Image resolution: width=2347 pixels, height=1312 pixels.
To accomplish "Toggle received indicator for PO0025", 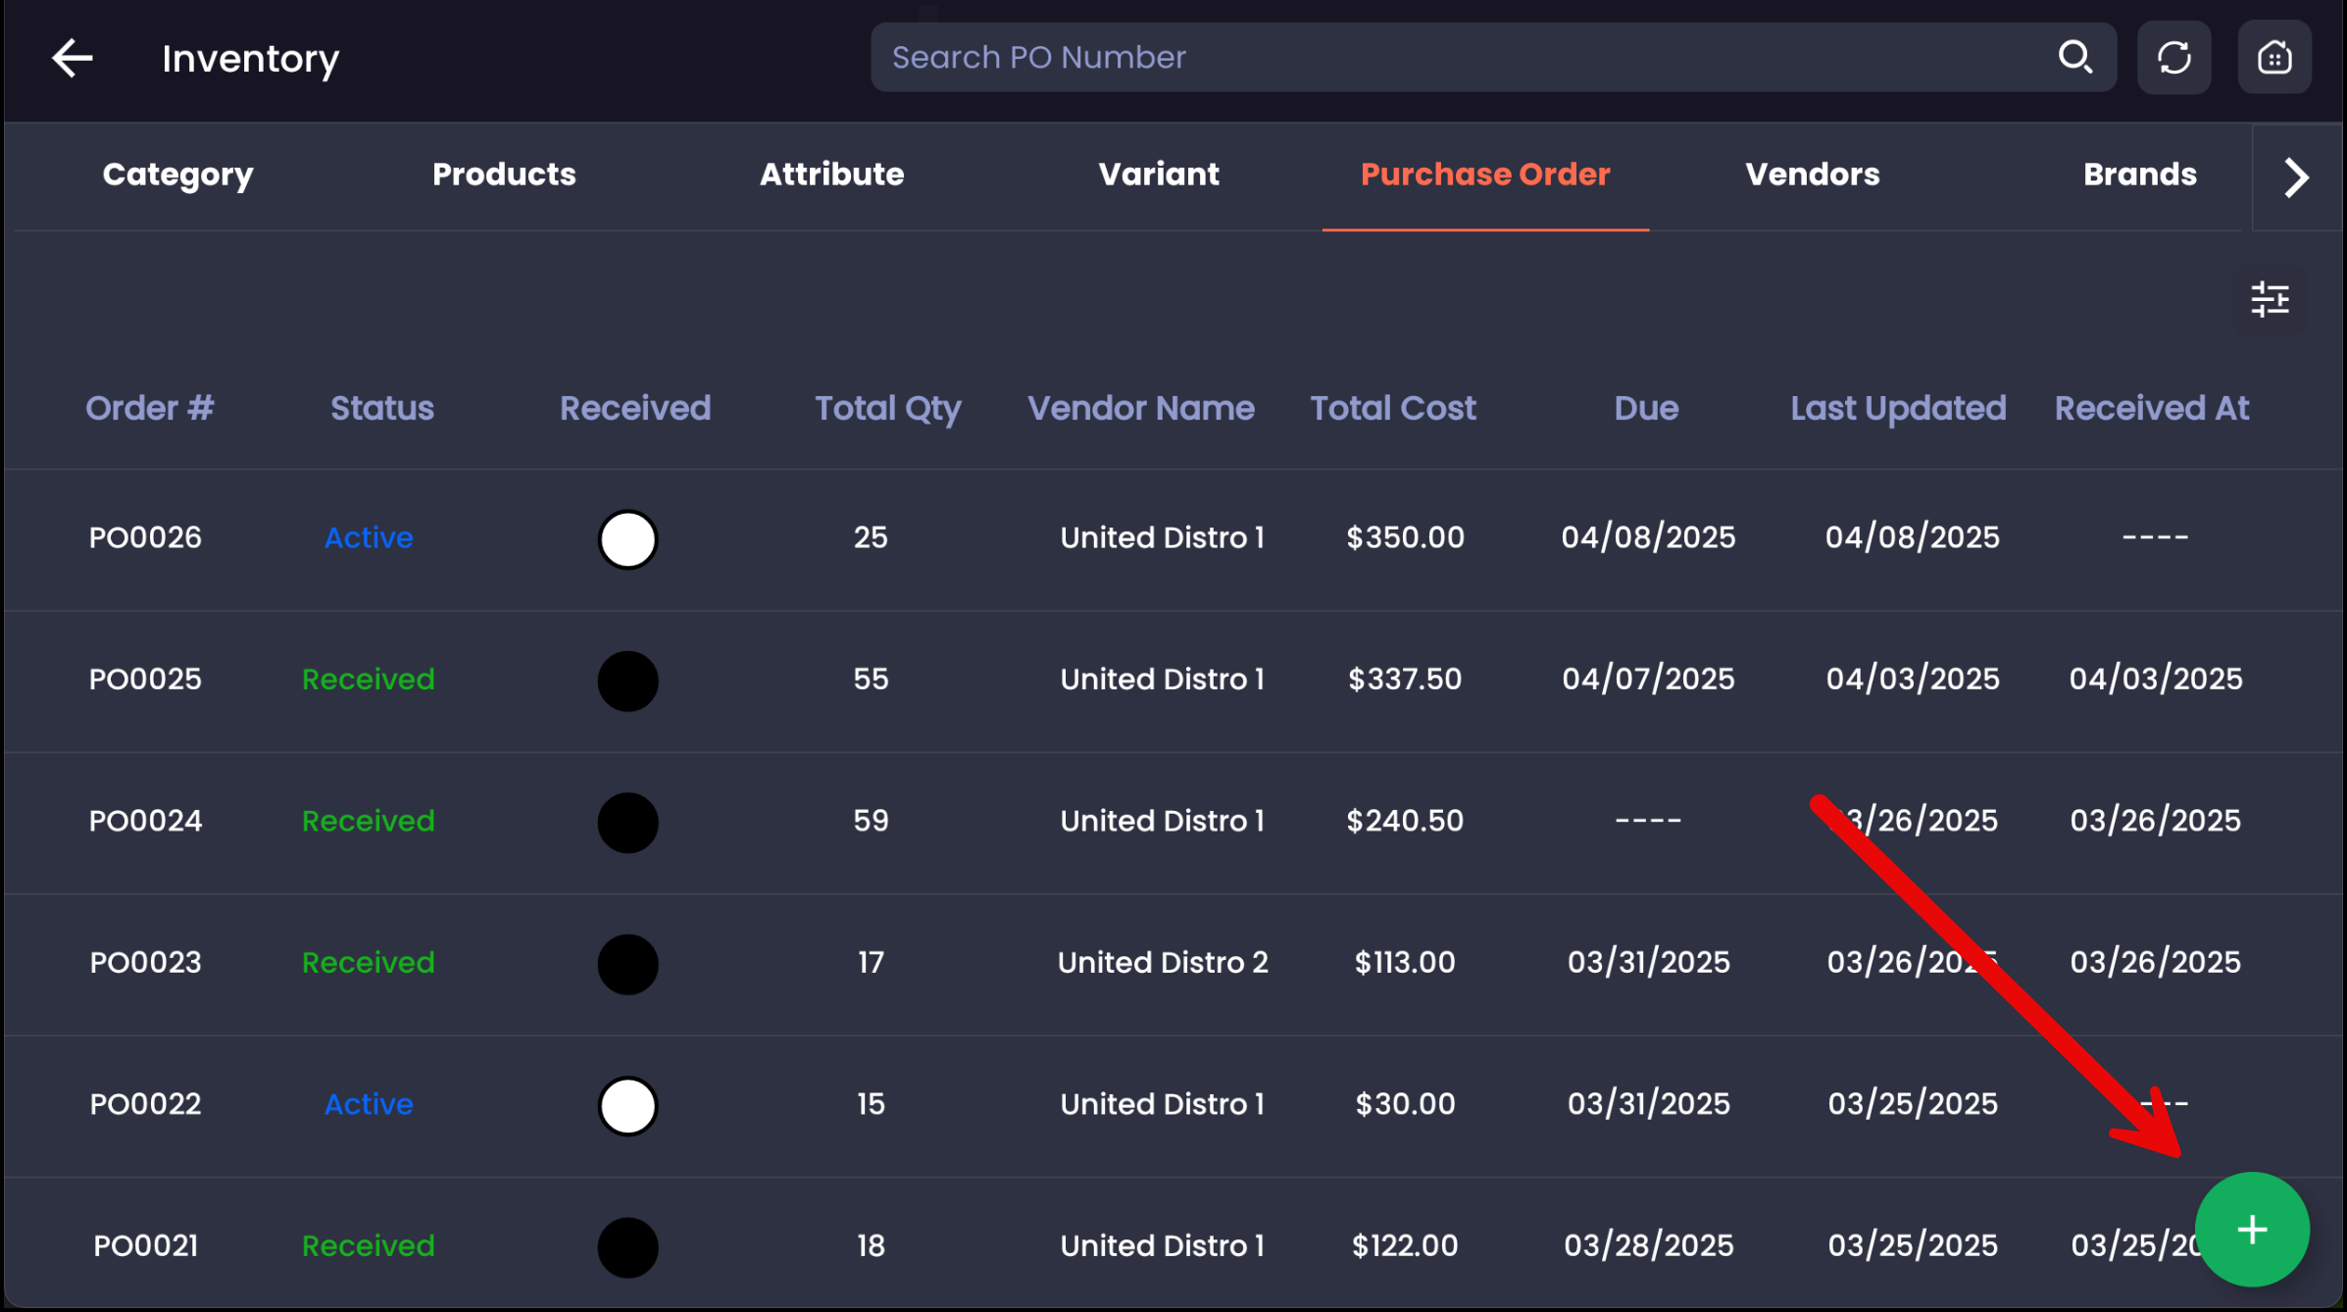I will click(627, 681).
